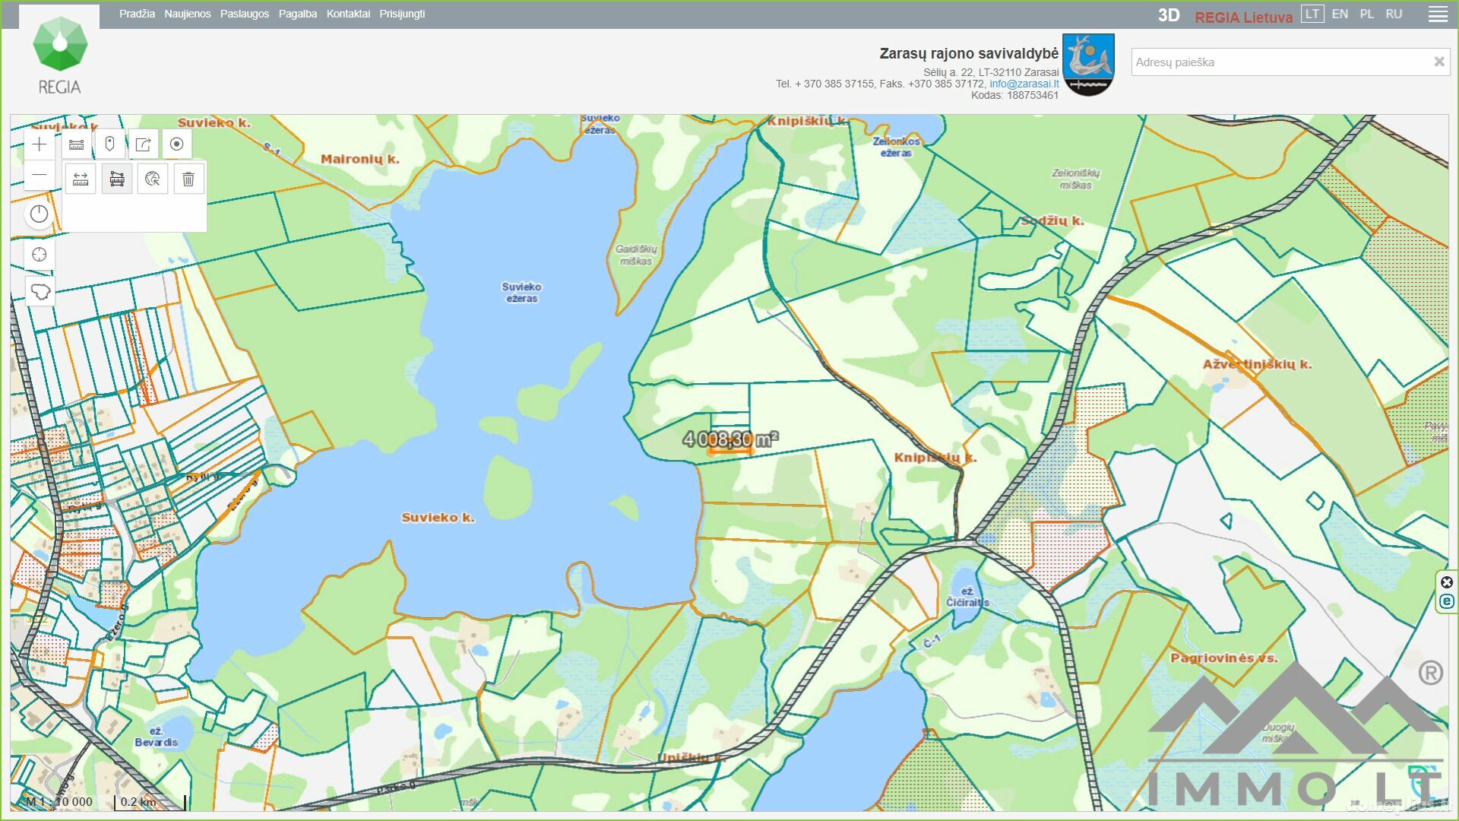
Task: Click the Zelionkos ežeras label
Action: coord(896,147)
